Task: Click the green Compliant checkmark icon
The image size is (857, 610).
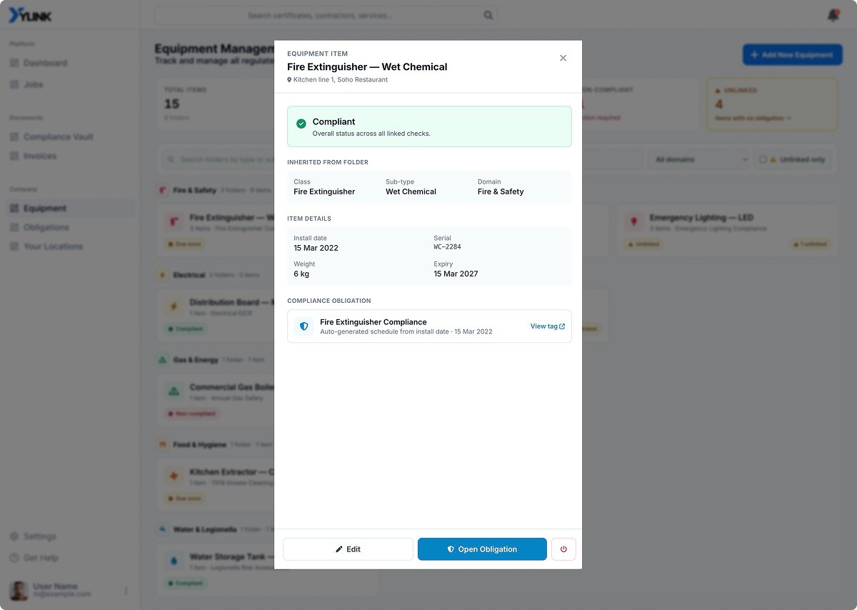Action: (x=301, y=124)
